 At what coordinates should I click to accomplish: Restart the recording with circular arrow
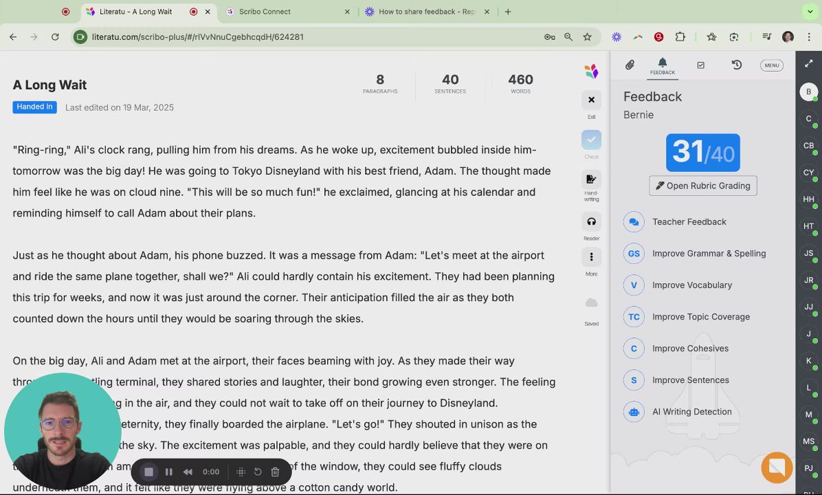point(258,472)
